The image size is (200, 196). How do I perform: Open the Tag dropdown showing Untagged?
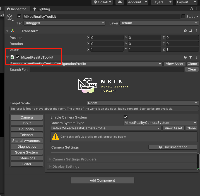pyautogui.click(x=64, y=23)
